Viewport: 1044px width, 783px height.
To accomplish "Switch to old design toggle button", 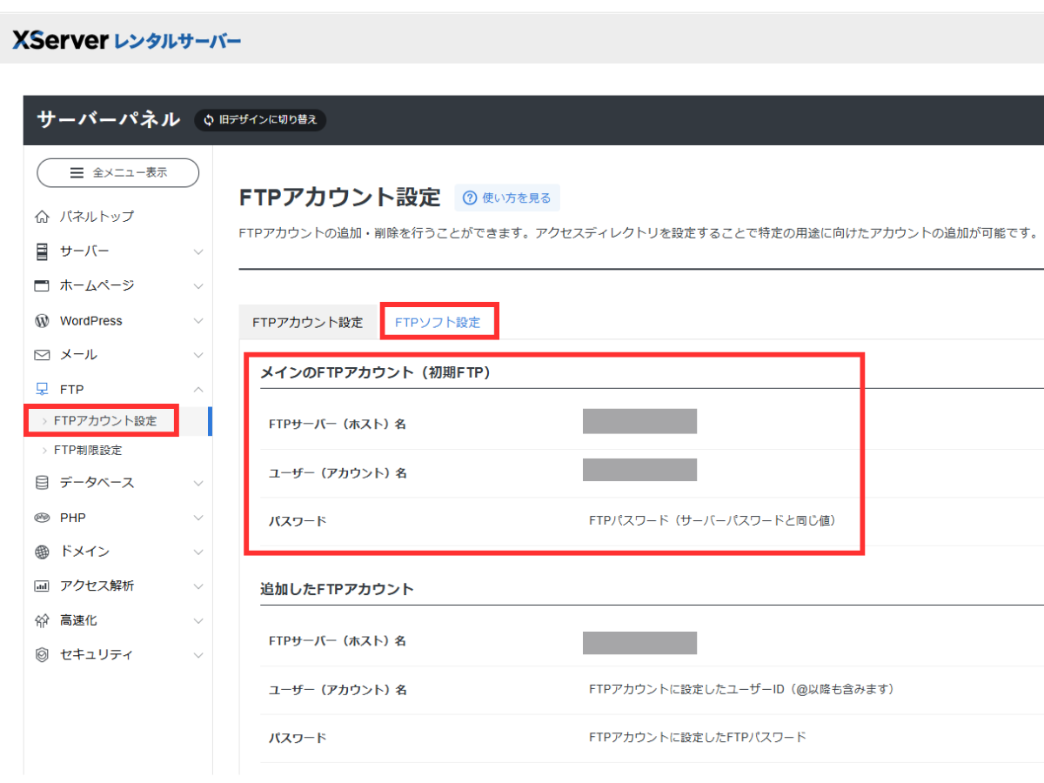I will (260, 120).
